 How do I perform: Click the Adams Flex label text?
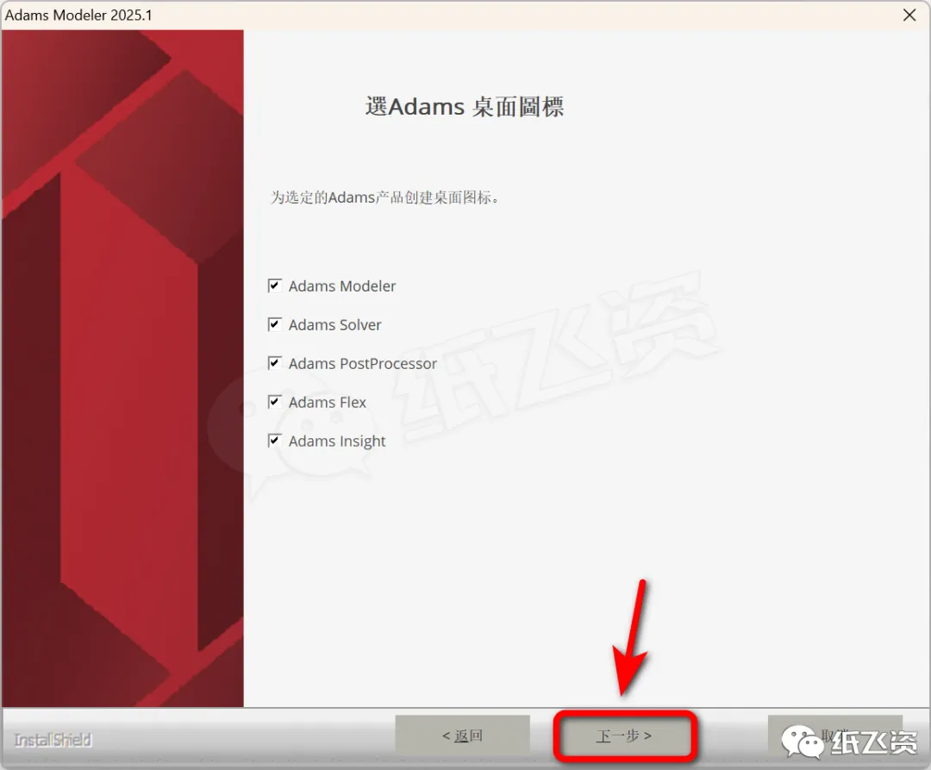pos(328,403)
